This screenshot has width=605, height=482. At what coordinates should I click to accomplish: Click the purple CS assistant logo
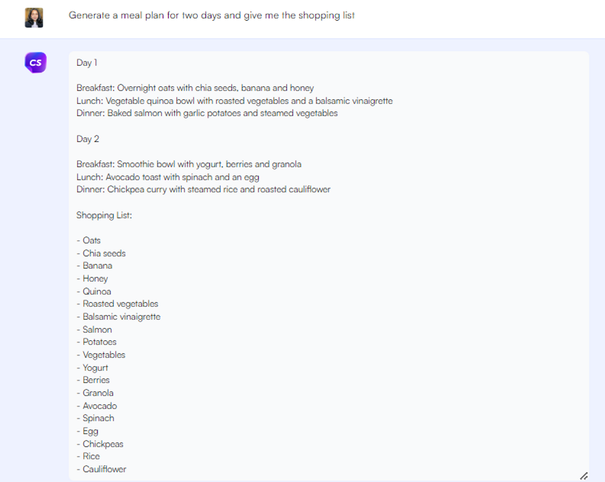click(35, 63)
